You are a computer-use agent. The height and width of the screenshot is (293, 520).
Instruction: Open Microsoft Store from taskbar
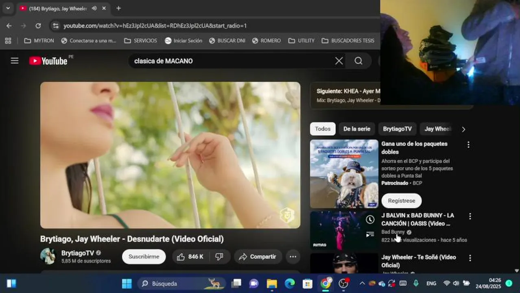308,283
